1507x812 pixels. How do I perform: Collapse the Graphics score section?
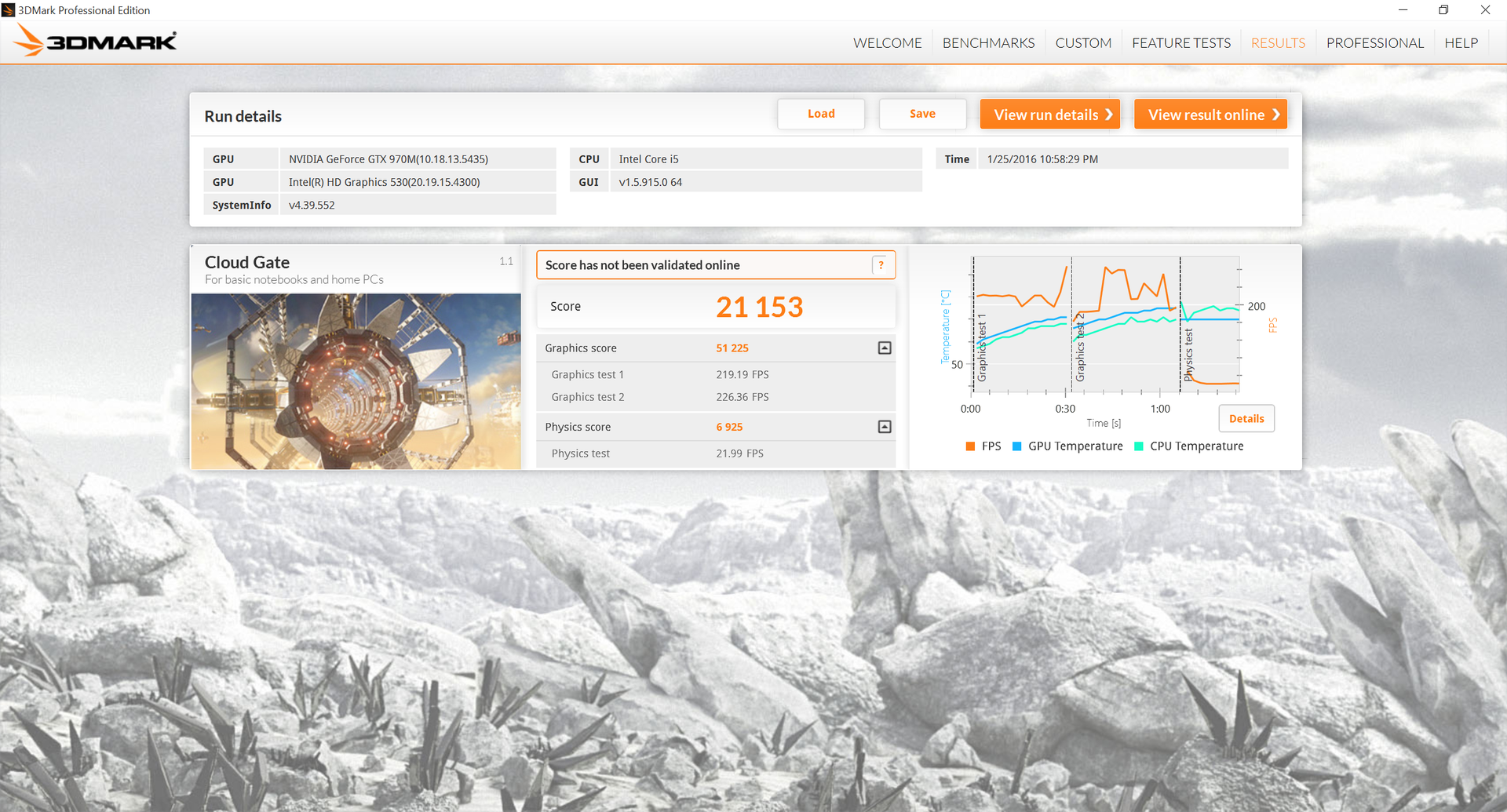pyautogui.click(x=885, y=348)
